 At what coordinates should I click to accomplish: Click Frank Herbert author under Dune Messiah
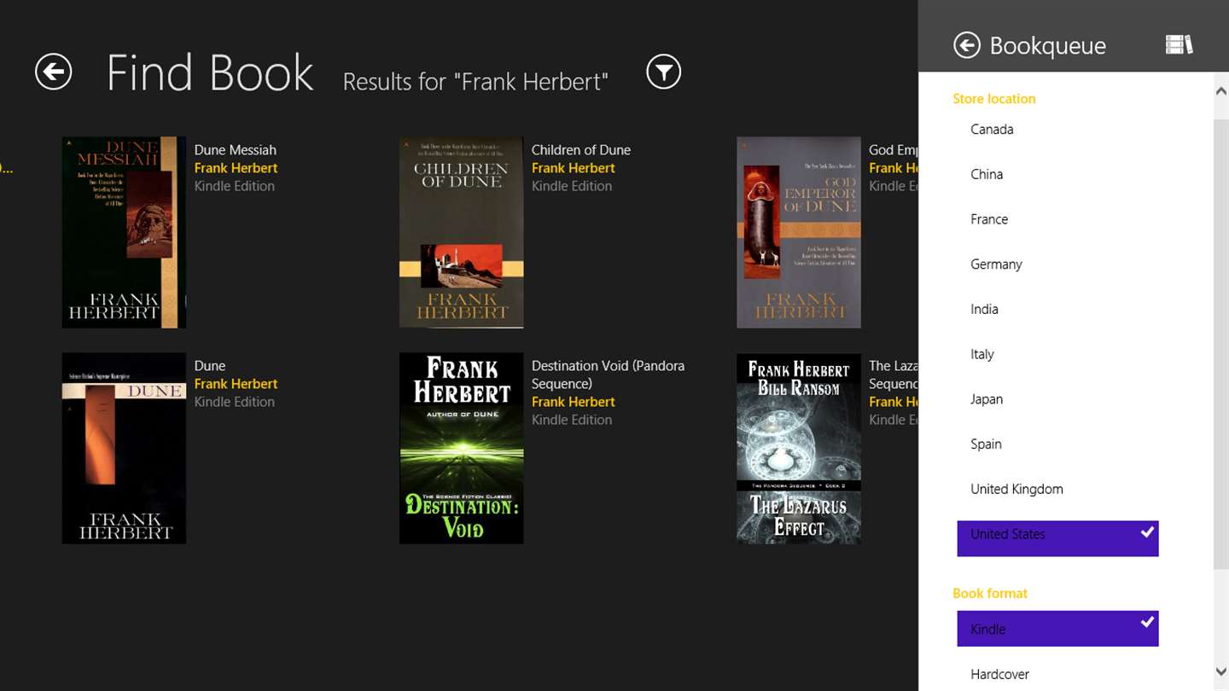[x=236, y=168]
